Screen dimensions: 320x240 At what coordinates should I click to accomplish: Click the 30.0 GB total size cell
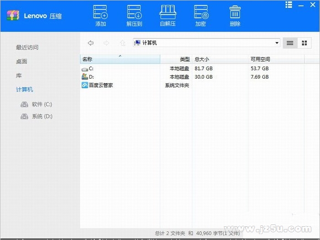203,77
